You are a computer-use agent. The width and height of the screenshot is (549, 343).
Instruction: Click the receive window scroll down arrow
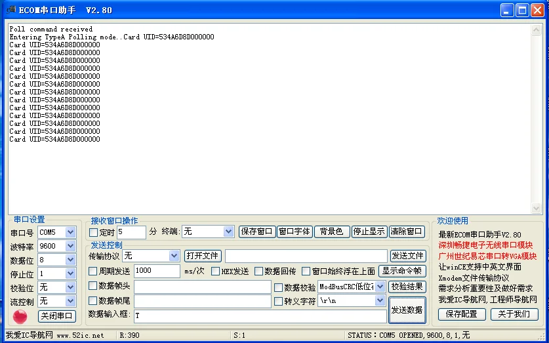point(536,209)
